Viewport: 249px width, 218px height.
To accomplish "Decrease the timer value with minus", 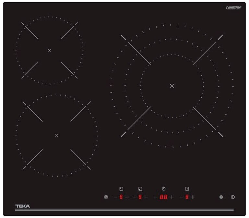I will pos(155,197).
